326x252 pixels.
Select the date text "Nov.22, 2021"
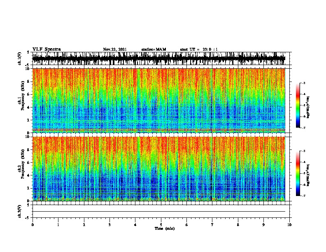click(115, 49)
